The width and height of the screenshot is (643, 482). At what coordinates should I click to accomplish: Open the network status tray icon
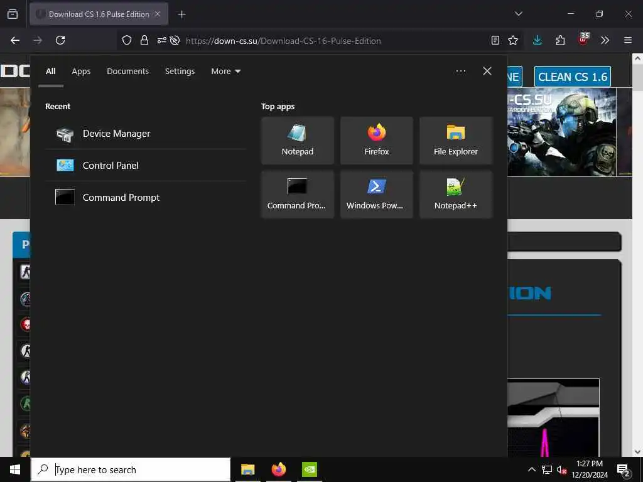547,469
